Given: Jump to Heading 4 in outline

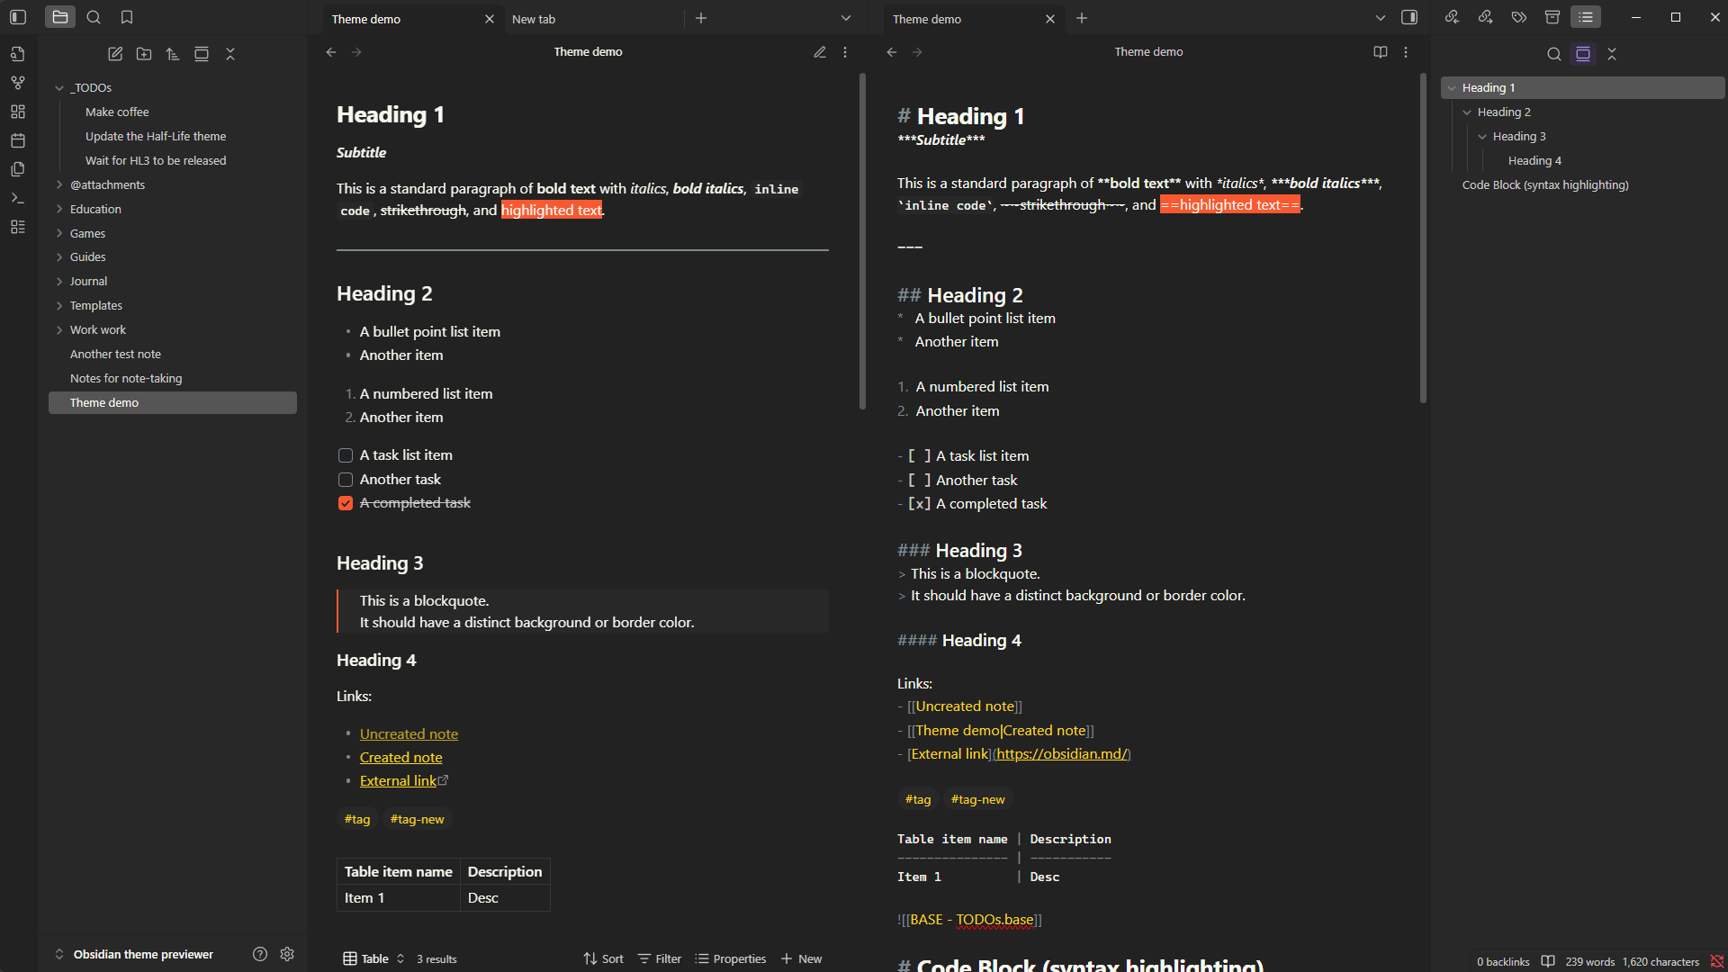Looking at the screenshot, I should click(1534, 160).
